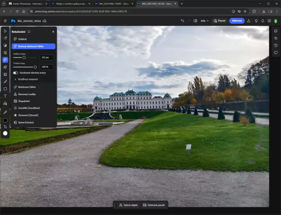Click the 100 % hardness field
281x215 pixels.
pos(47,67)
